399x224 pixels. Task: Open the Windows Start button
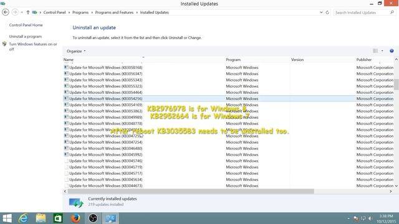[7, 218]
